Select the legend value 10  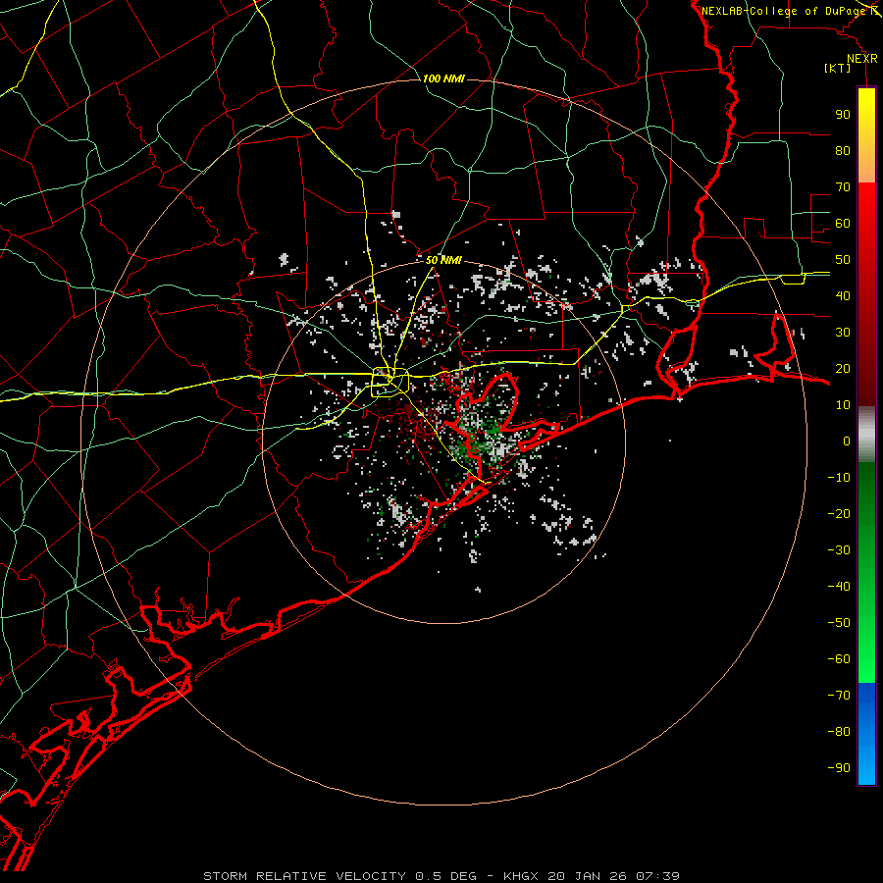click(x=843, y=405)
